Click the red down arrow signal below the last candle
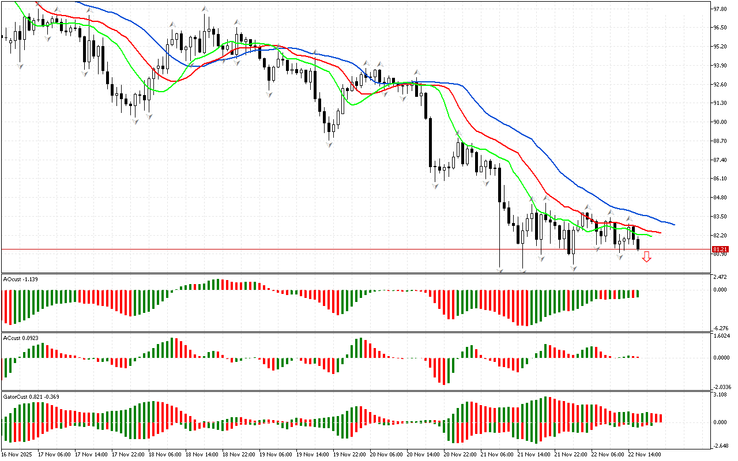 pos(646,257)
